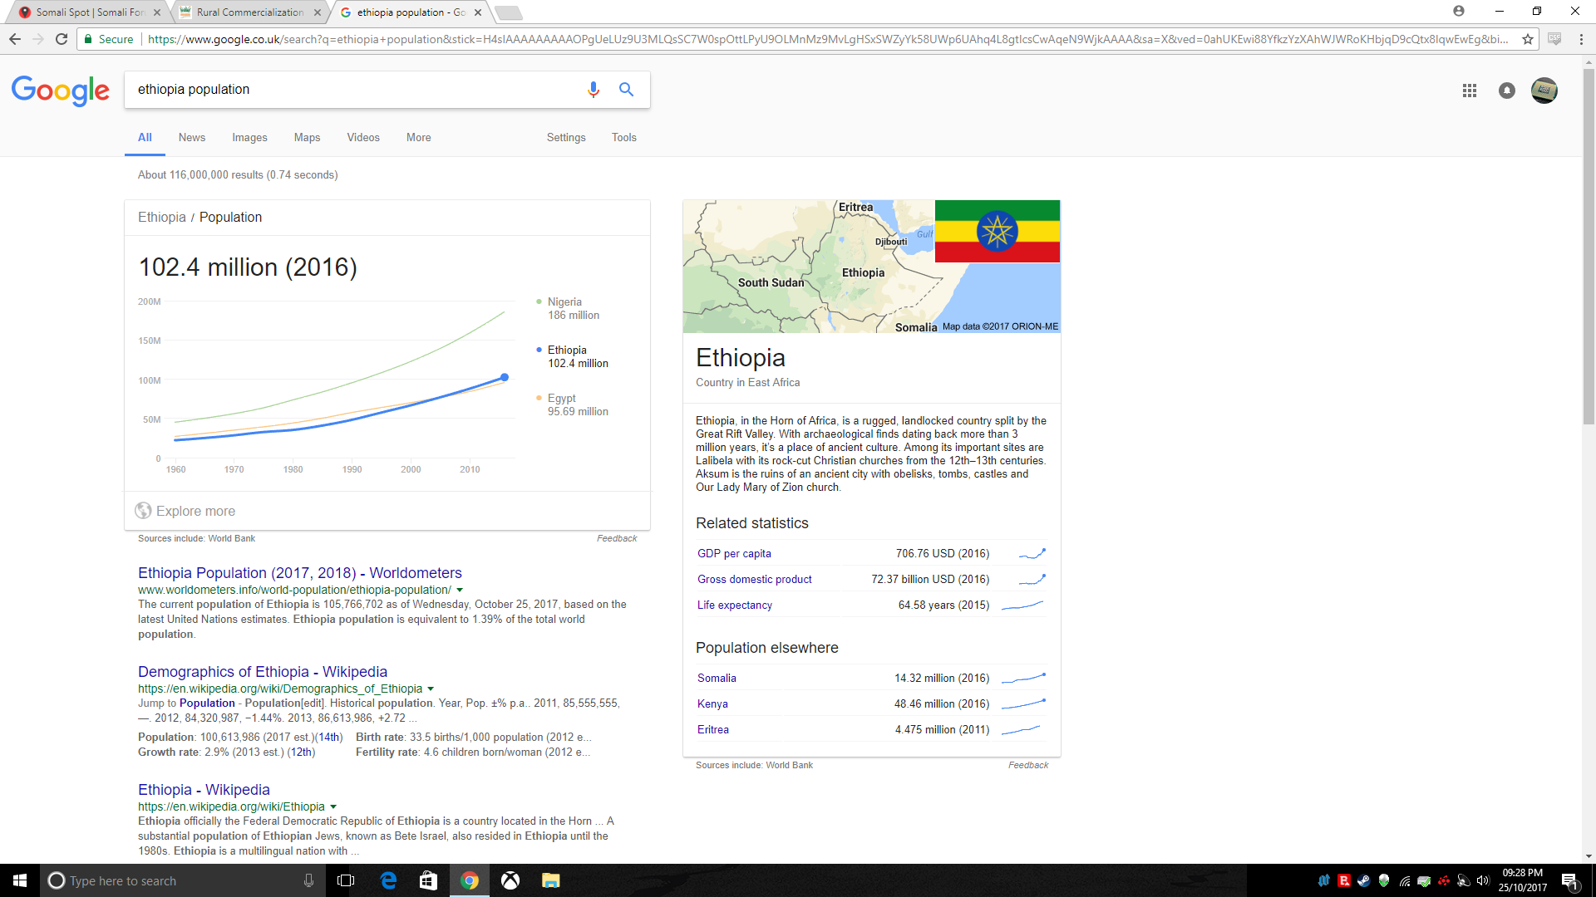The image size is (1596, 897).
Task: Open Ethiopia Population Worldometers result
Action: point(299,573)
